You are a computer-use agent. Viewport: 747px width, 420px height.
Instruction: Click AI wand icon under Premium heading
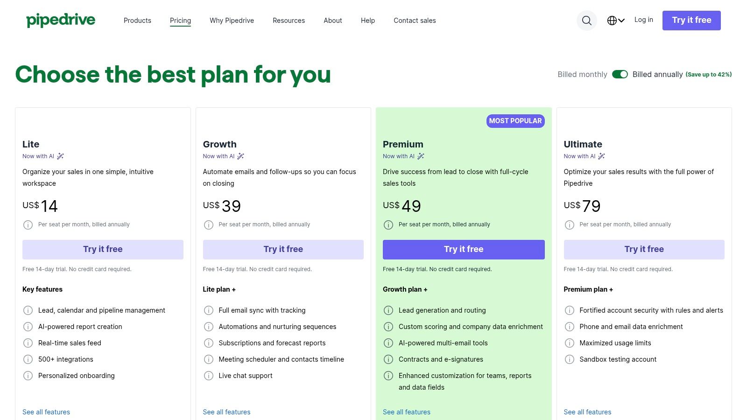(421, 156)
